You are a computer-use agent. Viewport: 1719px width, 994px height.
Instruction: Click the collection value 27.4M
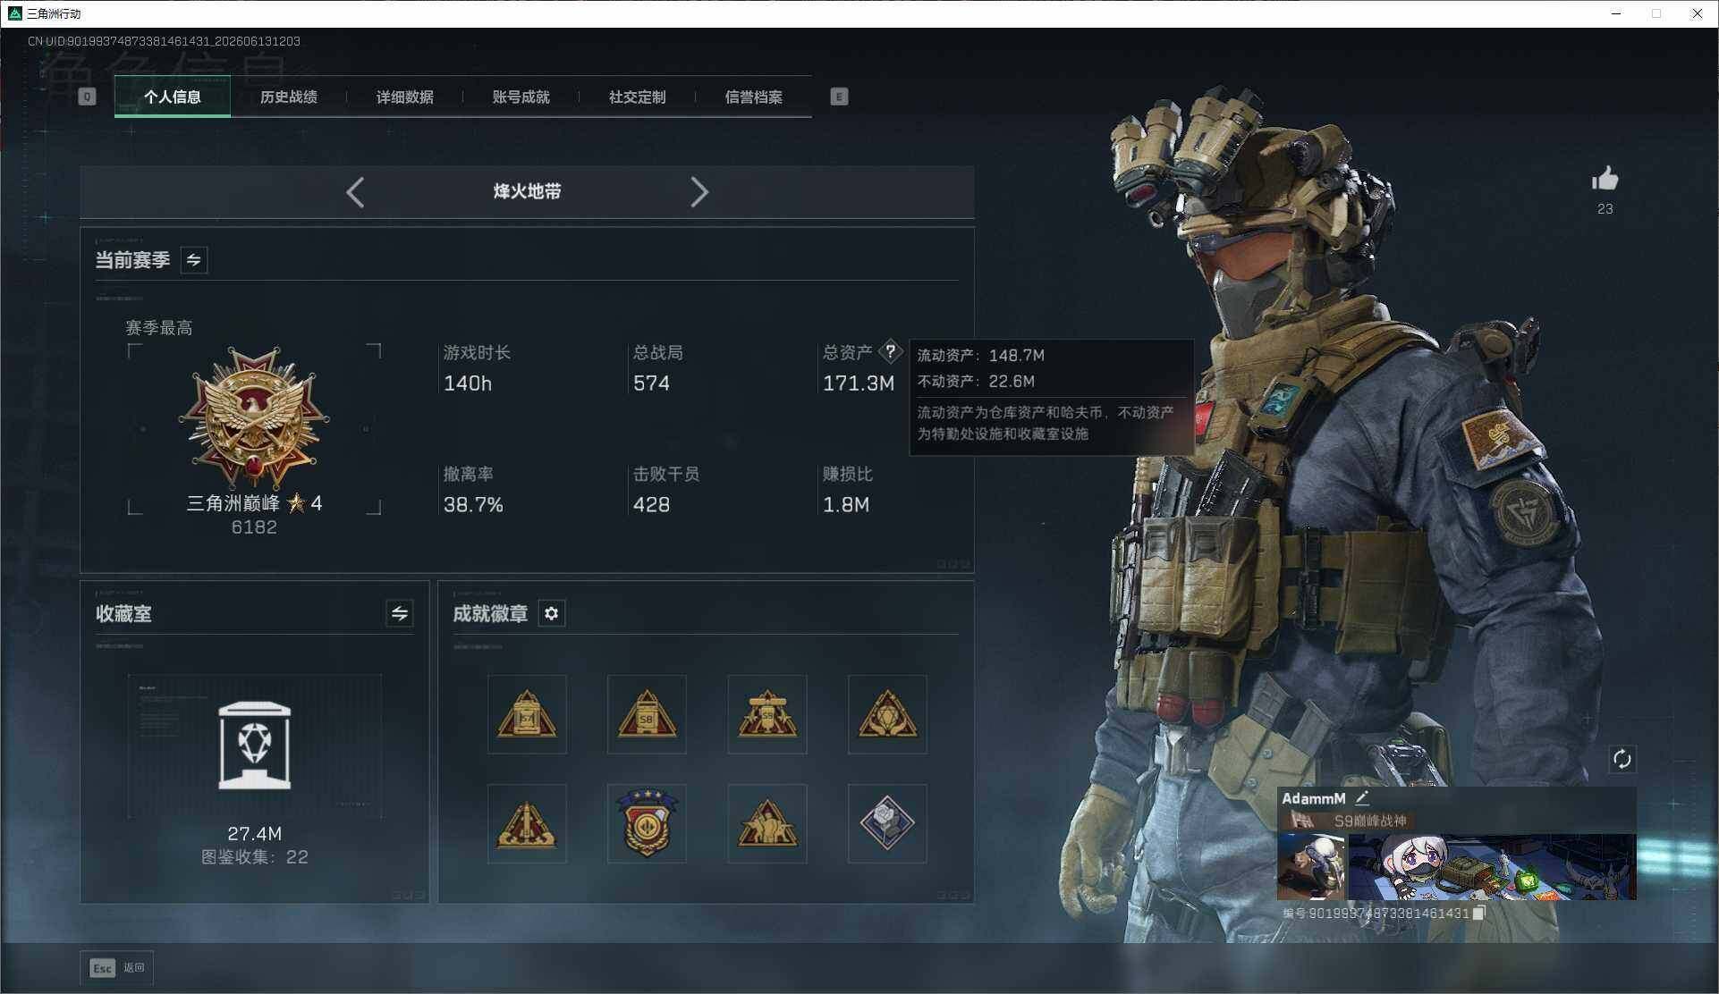[x=255, y=834]
